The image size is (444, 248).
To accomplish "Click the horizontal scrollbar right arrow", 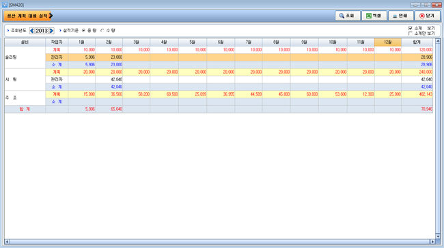I will (x=432, y=241).
